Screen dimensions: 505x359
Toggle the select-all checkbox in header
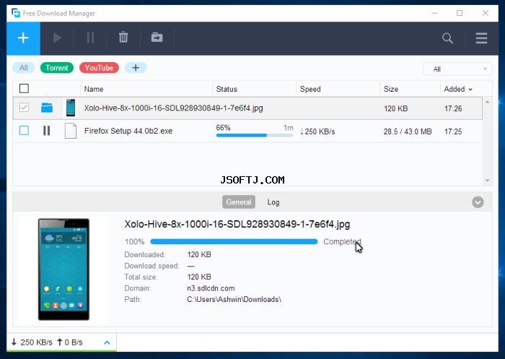coord(24,88)
